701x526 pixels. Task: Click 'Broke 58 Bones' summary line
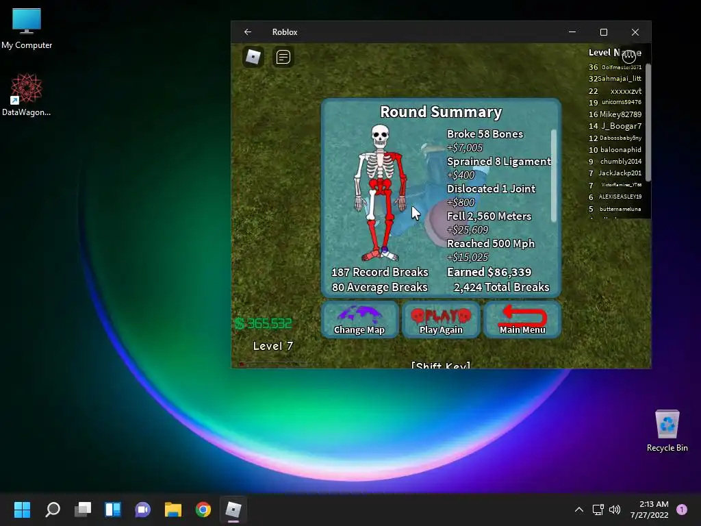coord(485,134)
